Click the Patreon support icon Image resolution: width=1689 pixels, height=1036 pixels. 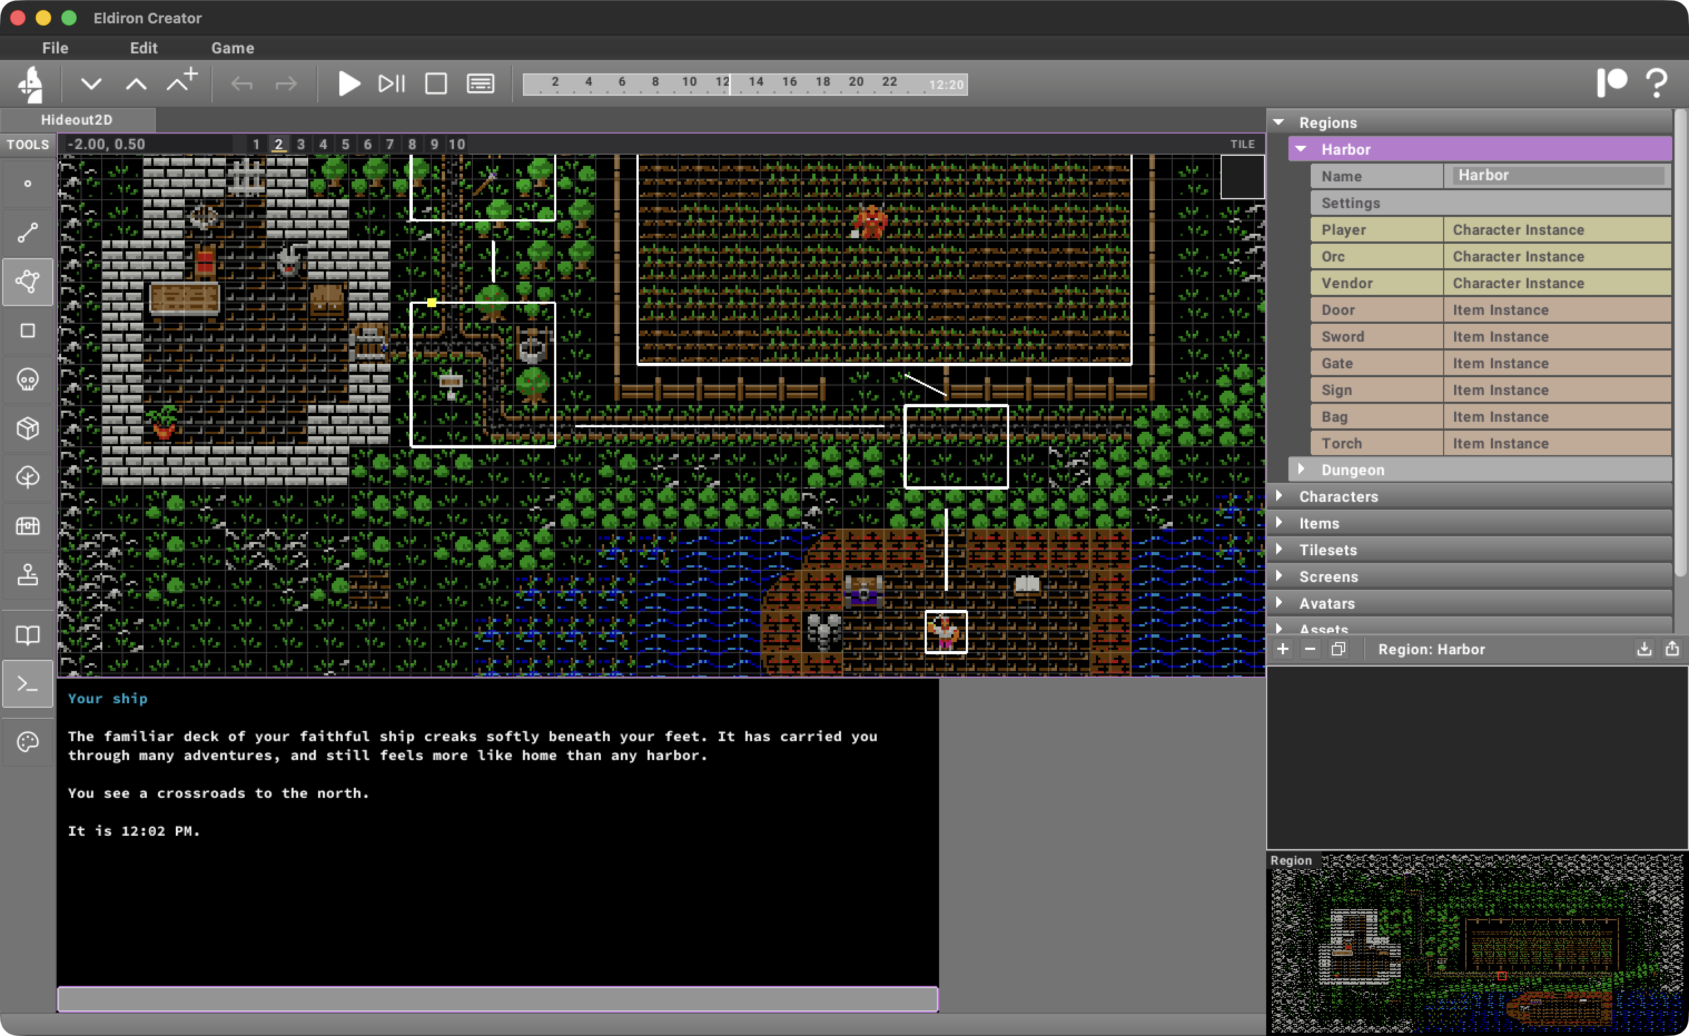click(x=1613, y=82)
